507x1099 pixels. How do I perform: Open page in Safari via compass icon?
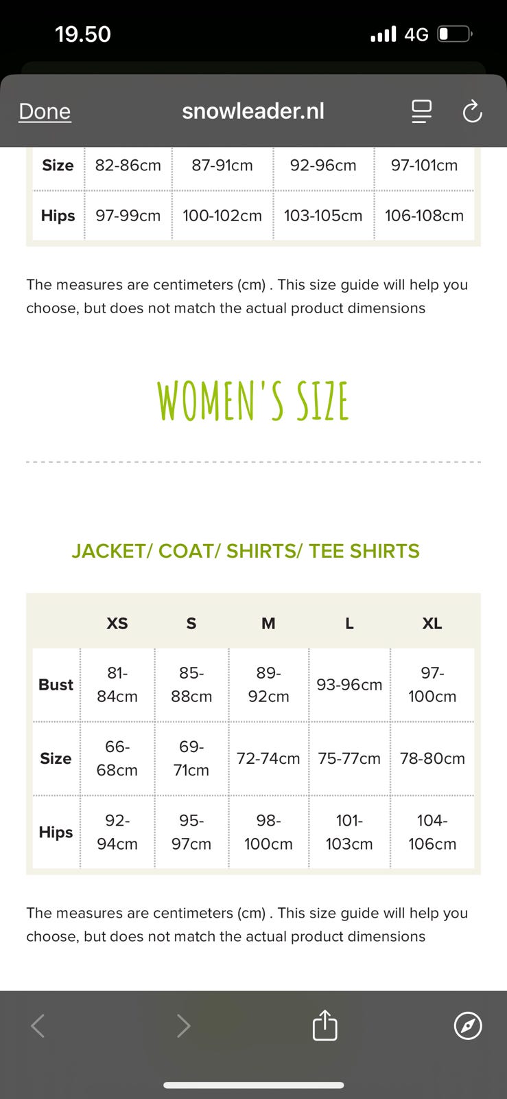[468, 1026]
